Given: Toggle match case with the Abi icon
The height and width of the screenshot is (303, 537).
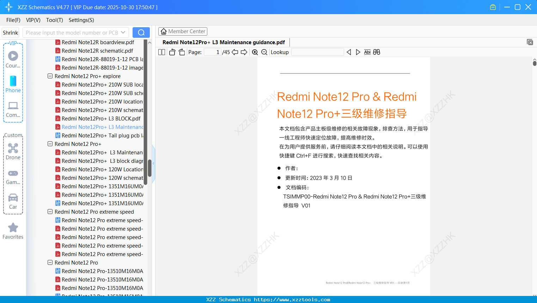Looking at the screenshot, I should coord(367,52).
